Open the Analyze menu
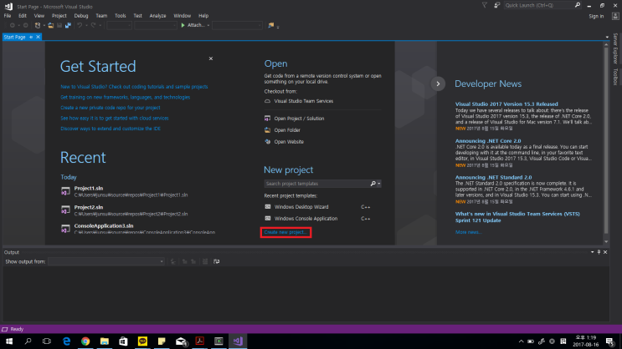 (x=157, y=16)
